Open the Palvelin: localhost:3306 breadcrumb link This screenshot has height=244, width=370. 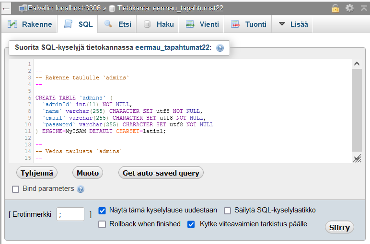click(62, 8)
